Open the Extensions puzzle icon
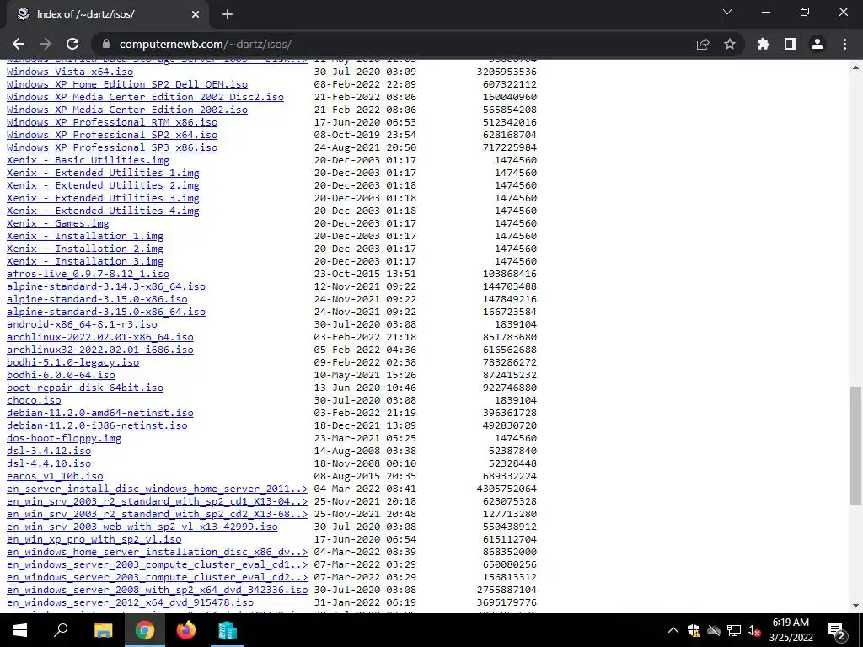 [x=764, y=44]
